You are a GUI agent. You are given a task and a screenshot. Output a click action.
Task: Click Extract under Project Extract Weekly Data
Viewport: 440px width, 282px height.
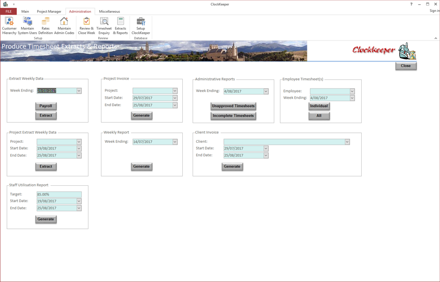point(46,166)
